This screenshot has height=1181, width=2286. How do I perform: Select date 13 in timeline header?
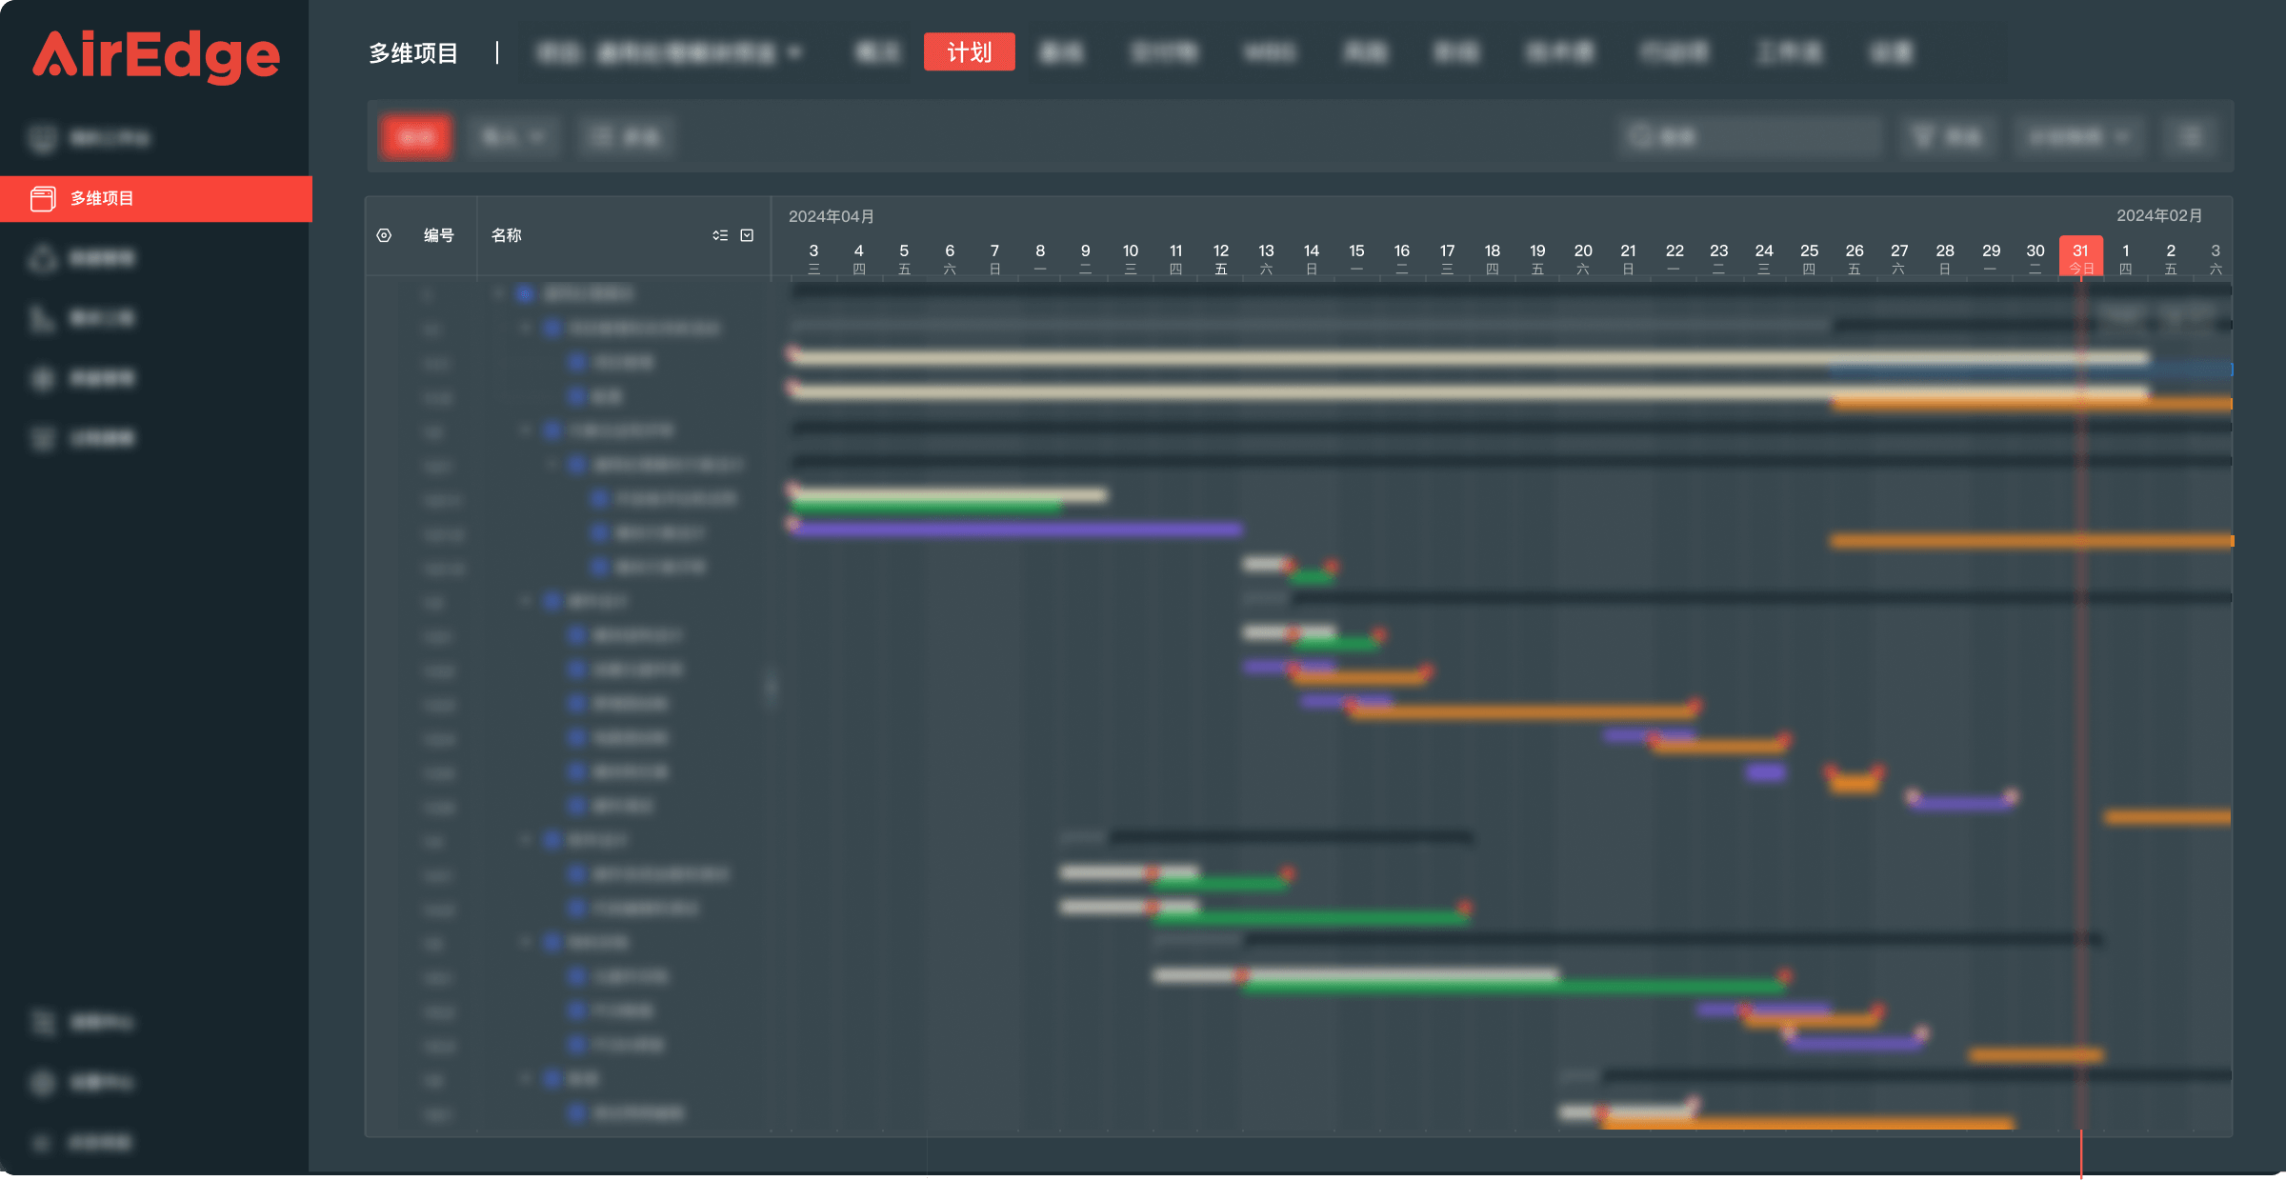tap(1266, 258)
